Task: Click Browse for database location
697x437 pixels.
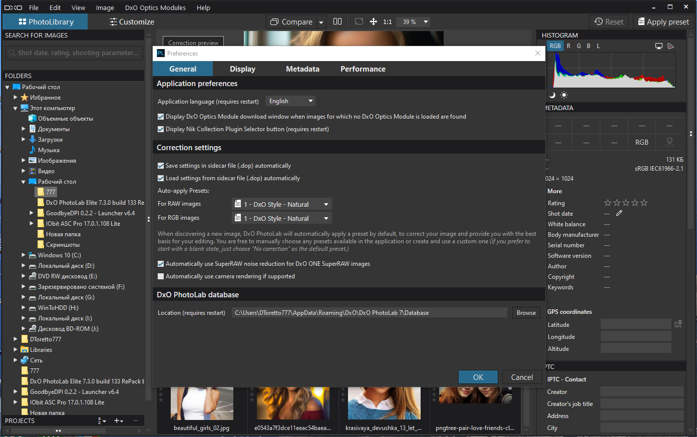Action: pos(526,312)
